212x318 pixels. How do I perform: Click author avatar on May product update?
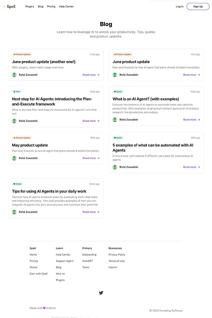[x=14, y=158]
